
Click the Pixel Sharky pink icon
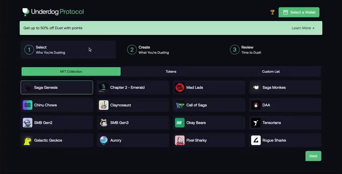coord(180,140)
